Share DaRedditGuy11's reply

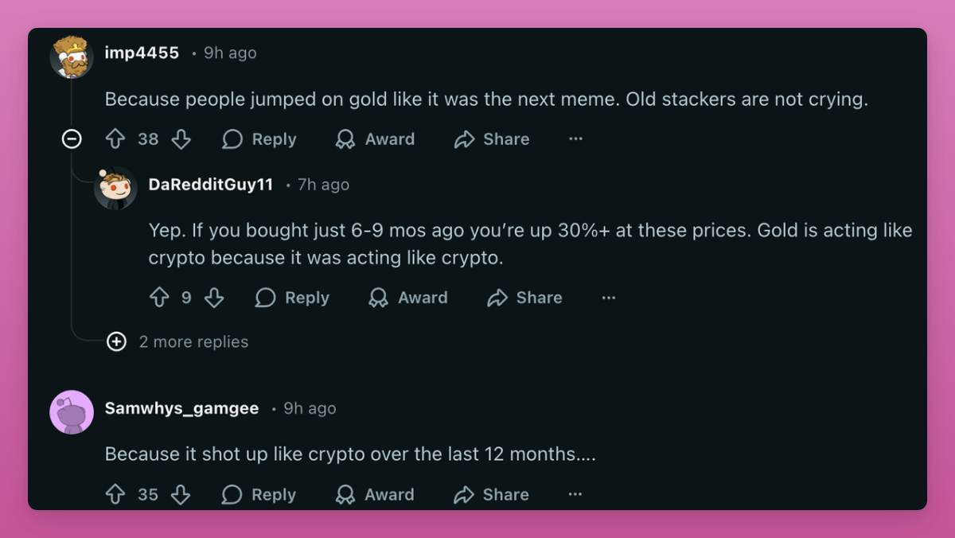point(524,298)
